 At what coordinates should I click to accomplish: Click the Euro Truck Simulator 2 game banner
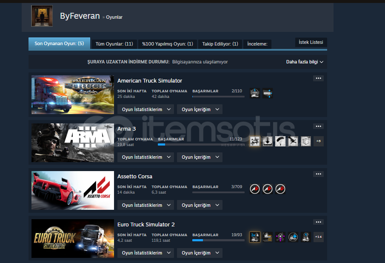[73, 238]
